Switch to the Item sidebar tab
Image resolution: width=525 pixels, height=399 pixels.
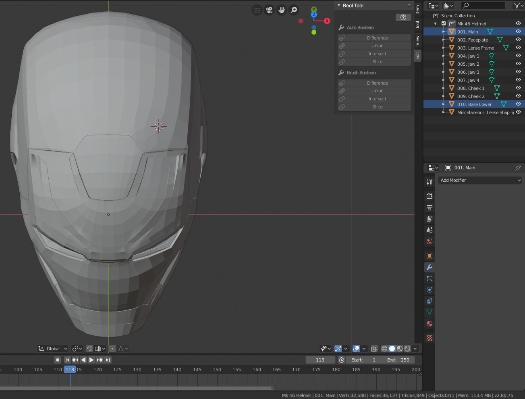tap(418, 9)
